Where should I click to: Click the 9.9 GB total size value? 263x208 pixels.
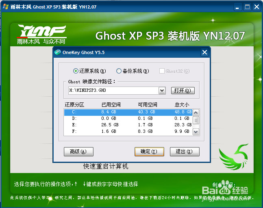[x=182, y=131]
